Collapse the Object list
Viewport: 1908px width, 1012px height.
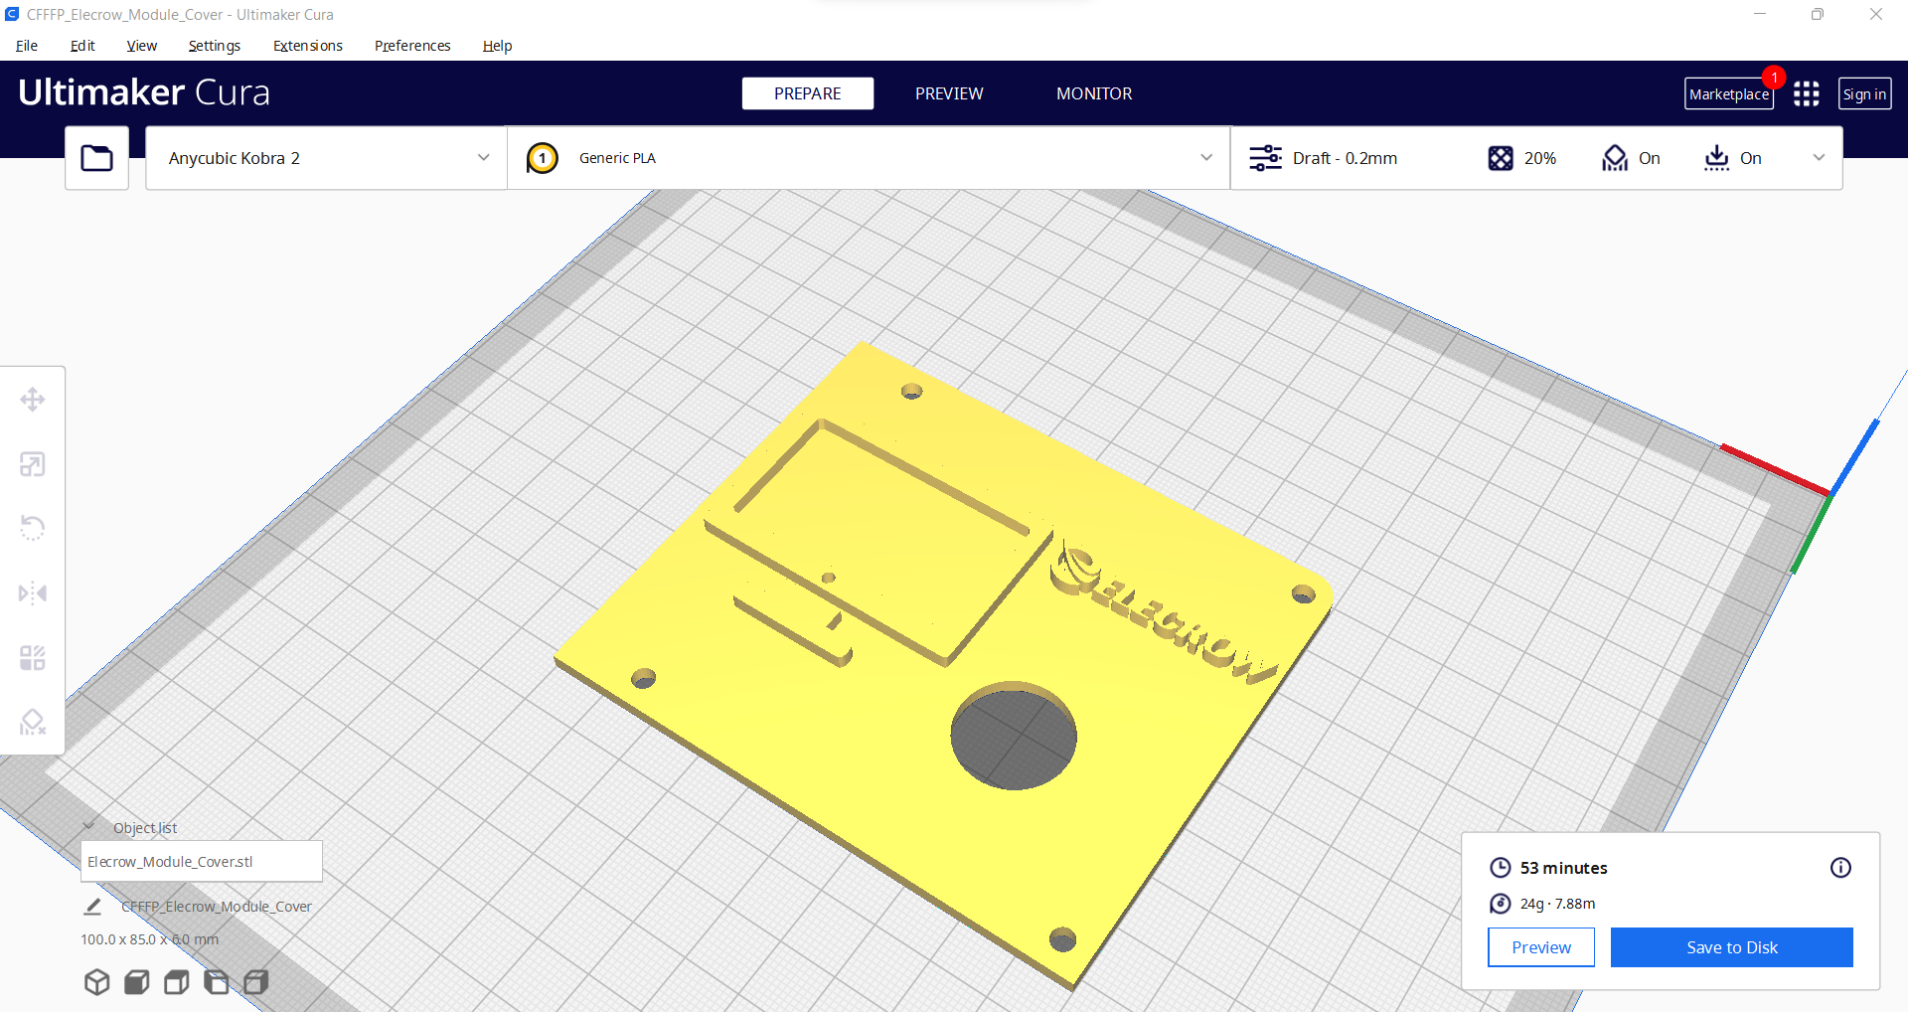point(88,827)
